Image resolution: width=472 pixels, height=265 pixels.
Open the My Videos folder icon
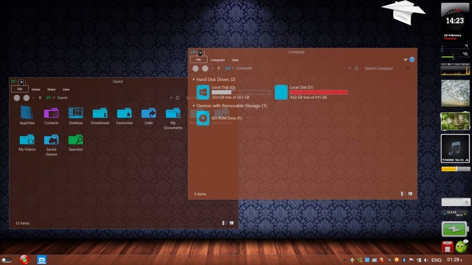tap(27, 140)
